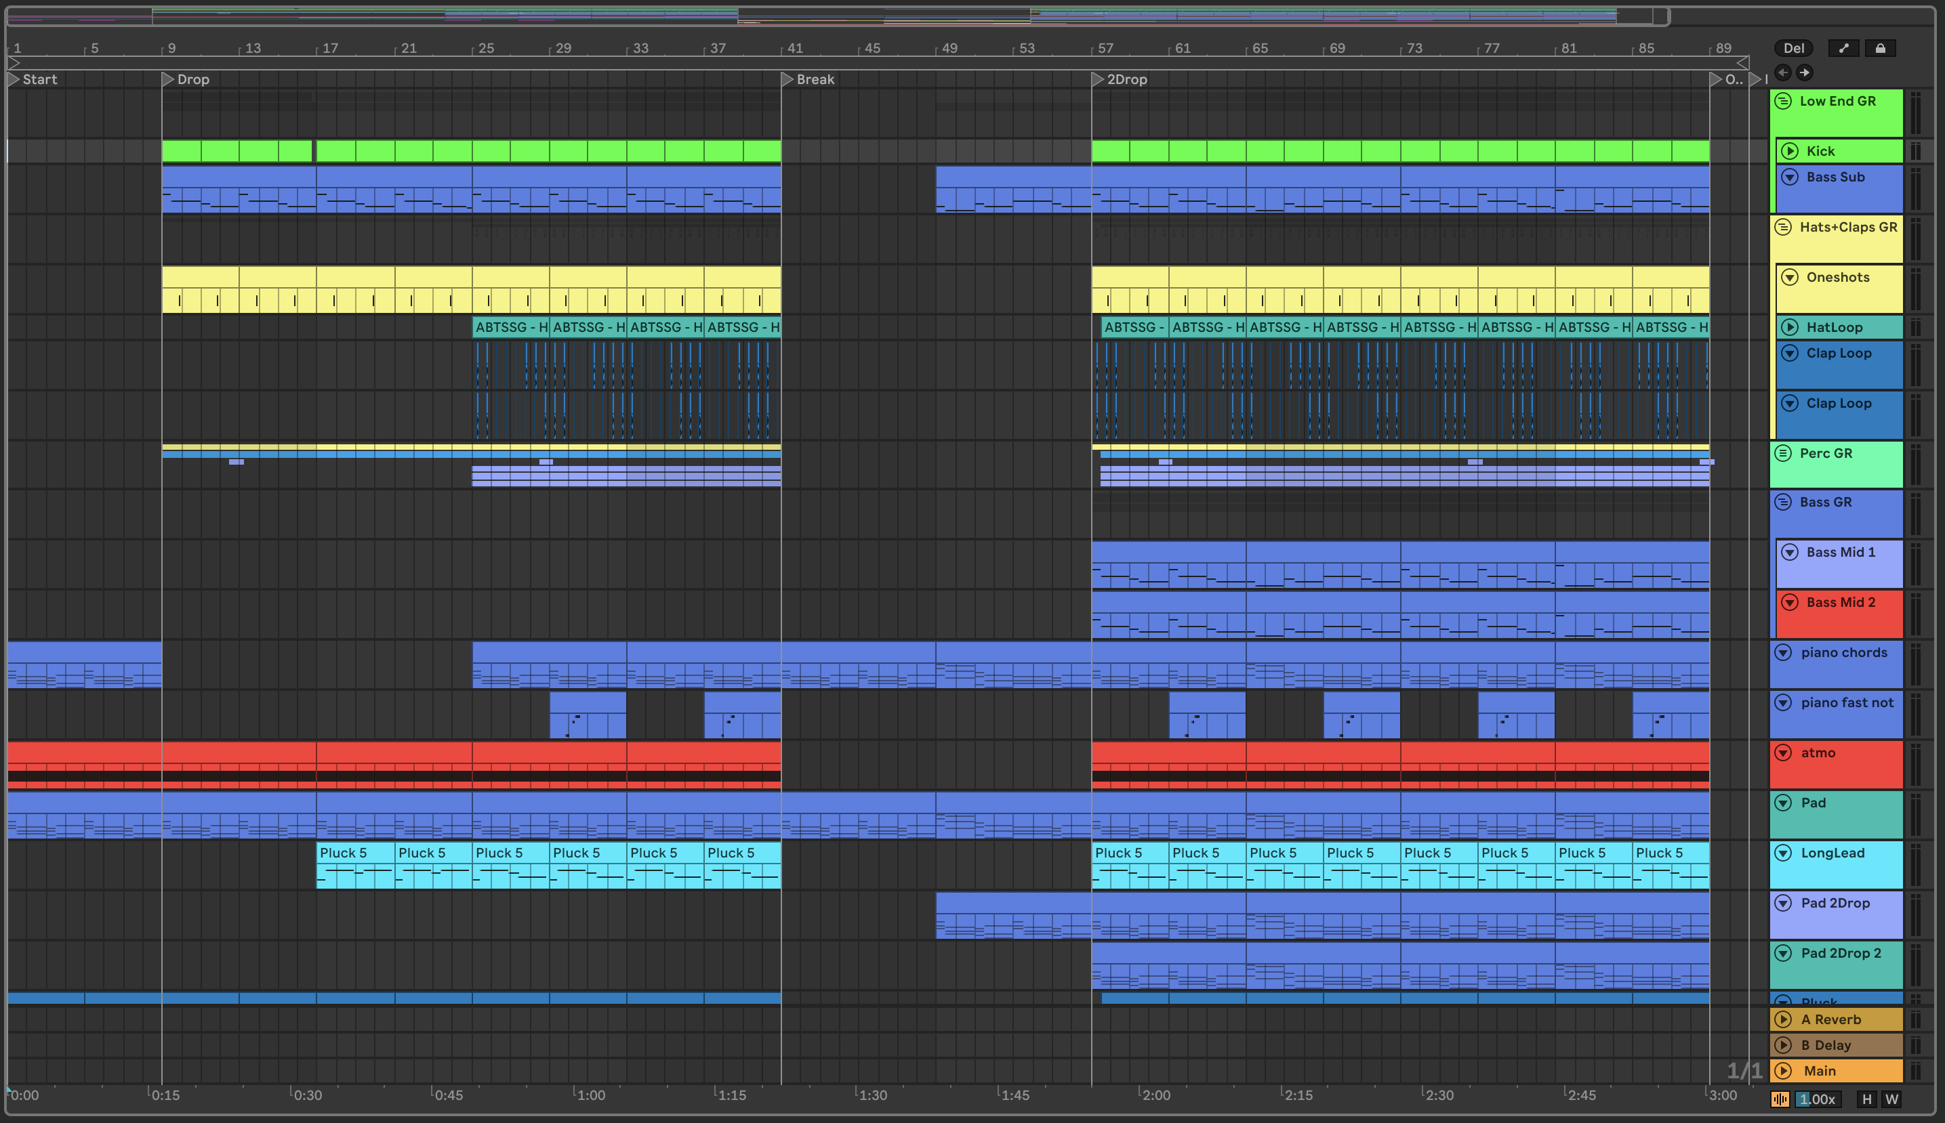Viewport: 1945px width, 1123px height.
Task: Click the 1.00x zoom value field
Action: 1818,1099
